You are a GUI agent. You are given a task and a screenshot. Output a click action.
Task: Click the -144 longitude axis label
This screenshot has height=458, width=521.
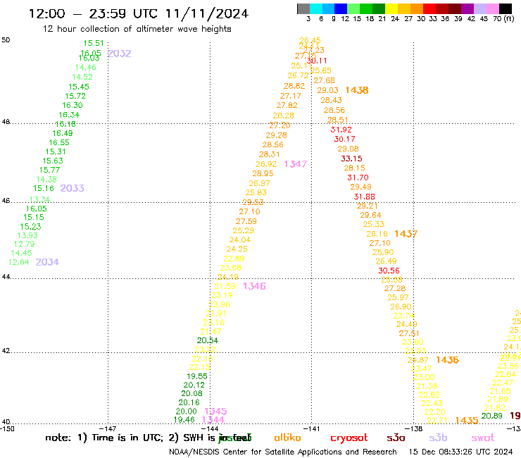point(210,429)
